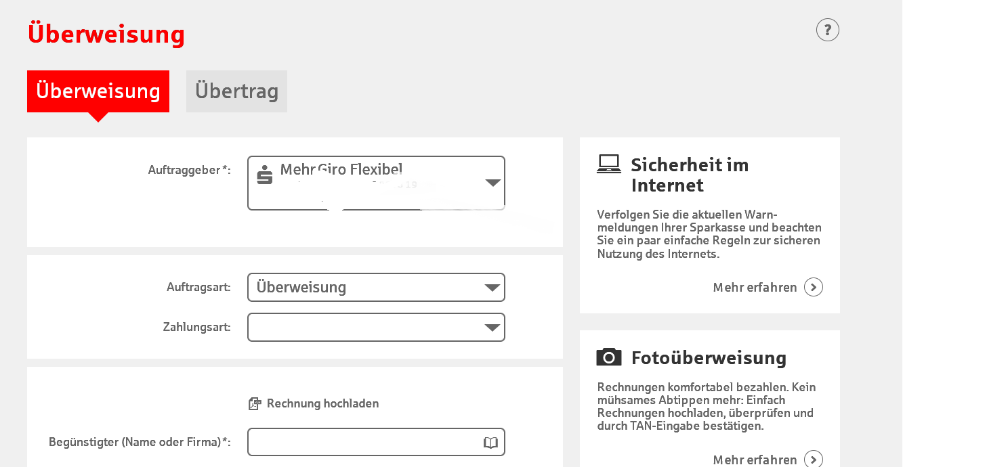Click Mehr erfahren text under Sicherheit im Internet

(x=755, y=288)
